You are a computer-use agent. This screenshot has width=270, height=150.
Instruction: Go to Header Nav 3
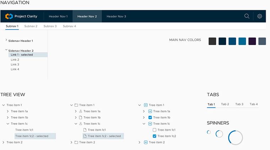pos(116,16)
